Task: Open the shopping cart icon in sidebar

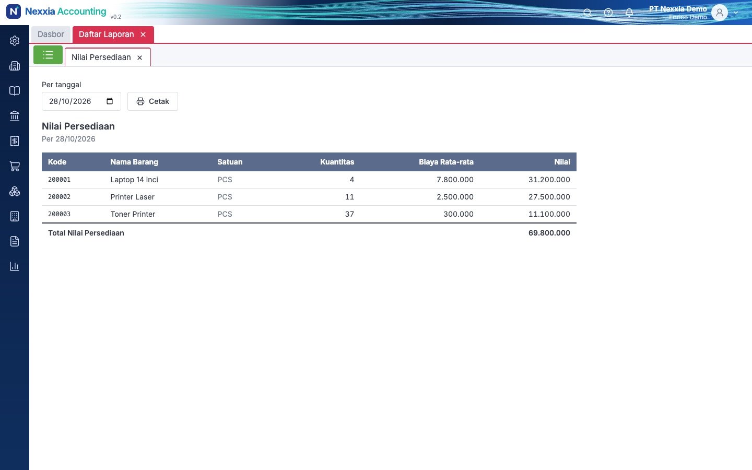Action: tap(15, 166)
